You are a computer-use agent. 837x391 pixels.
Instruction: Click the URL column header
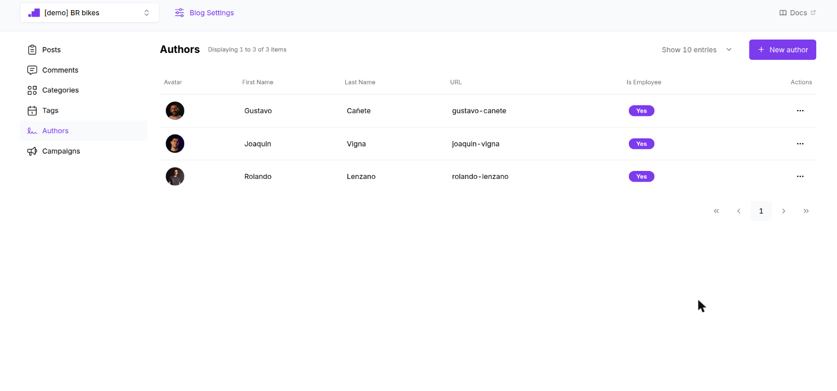(x=456, y=82)
